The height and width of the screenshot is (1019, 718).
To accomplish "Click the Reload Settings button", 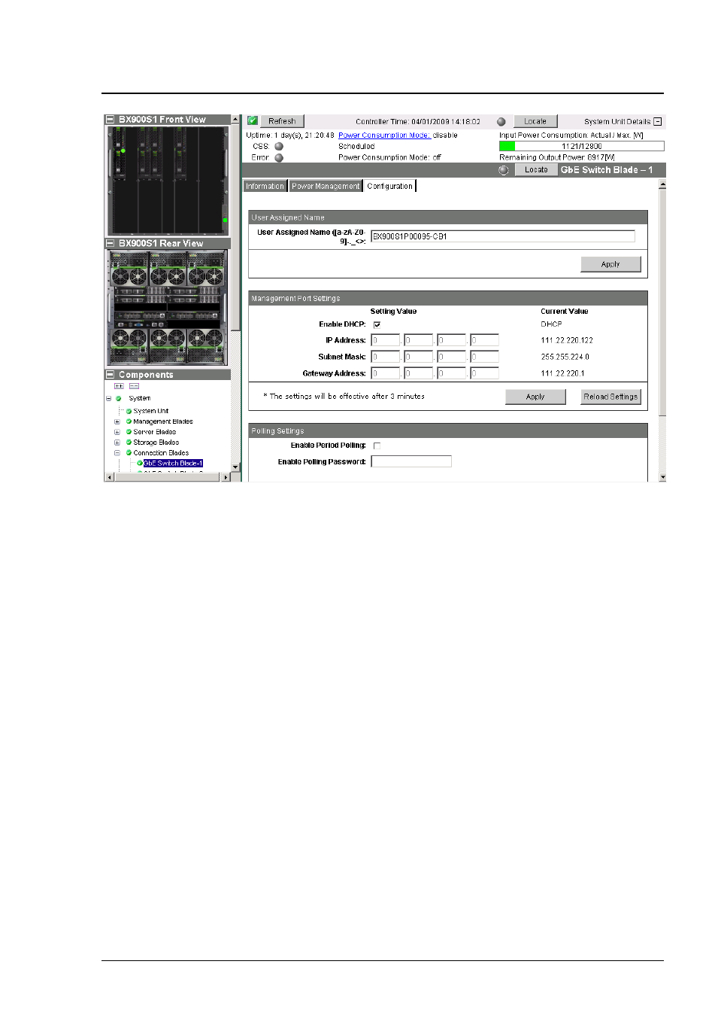I will coord(610,397).
